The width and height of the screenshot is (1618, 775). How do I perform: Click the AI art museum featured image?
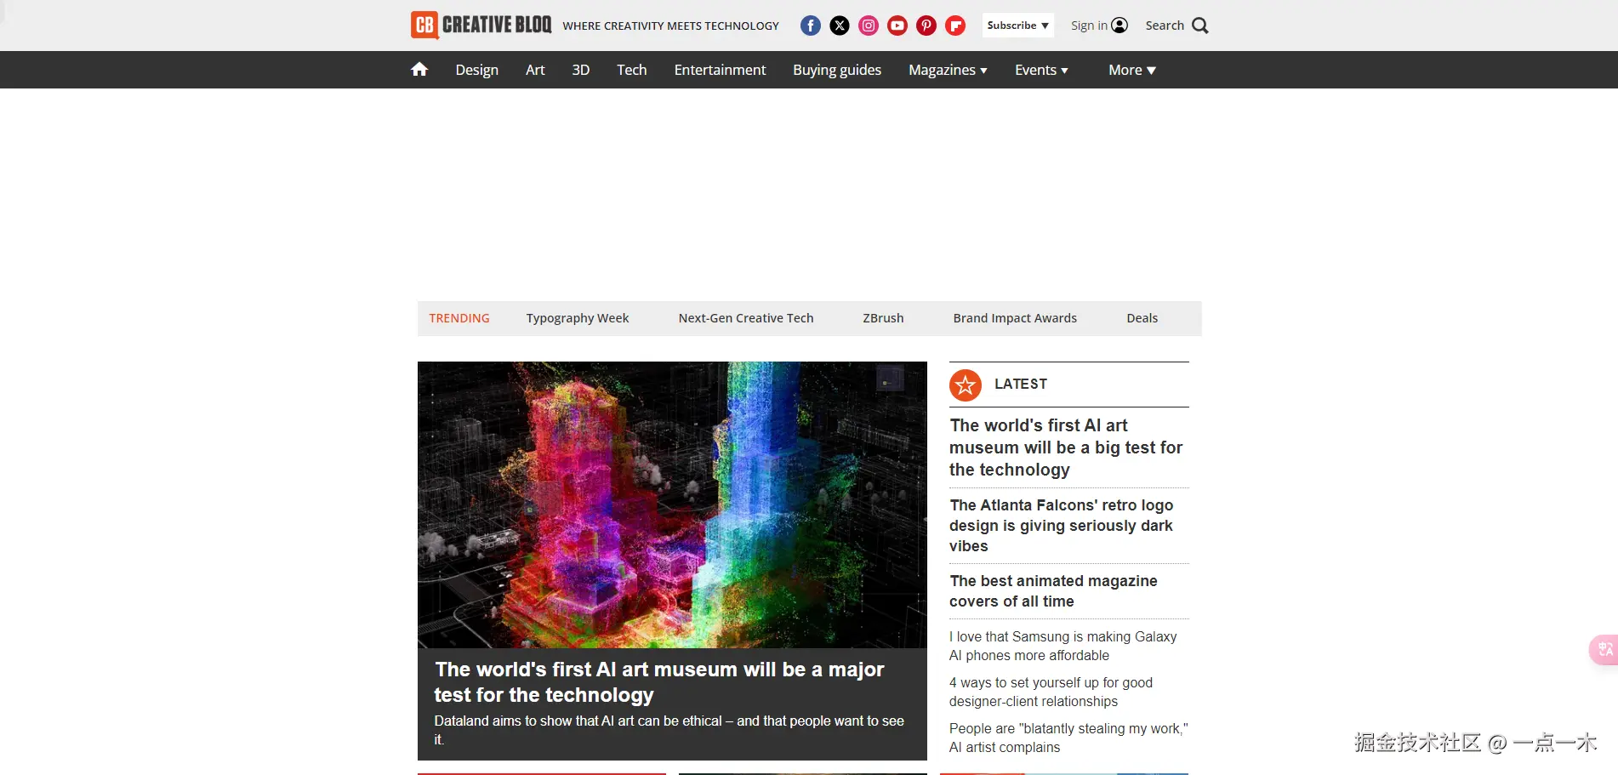672,504
